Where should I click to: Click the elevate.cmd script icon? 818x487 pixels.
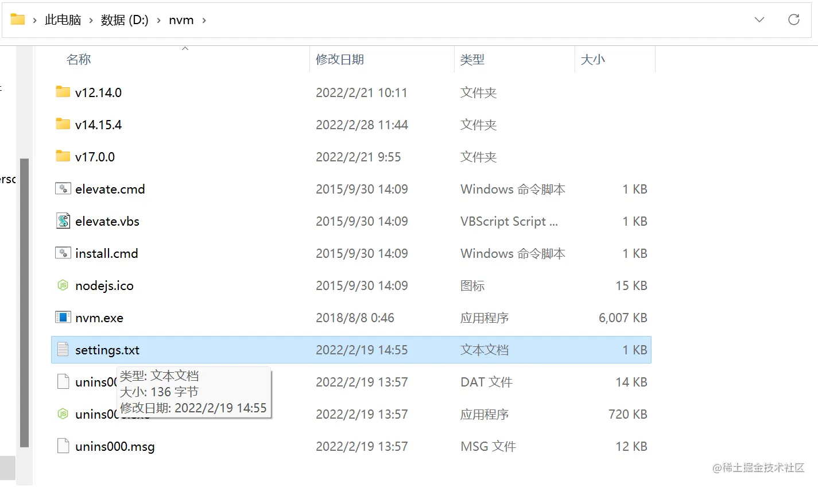tap(63, 188)
